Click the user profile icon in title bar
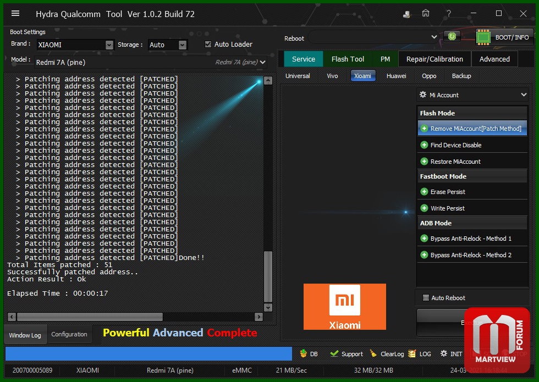 coord(406,14)
